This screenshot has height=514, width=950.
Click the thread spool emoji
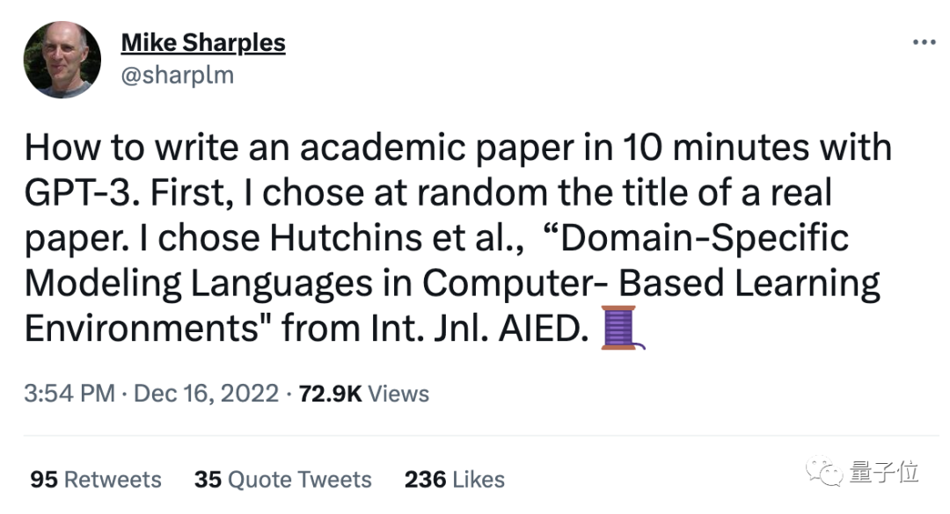623,328
